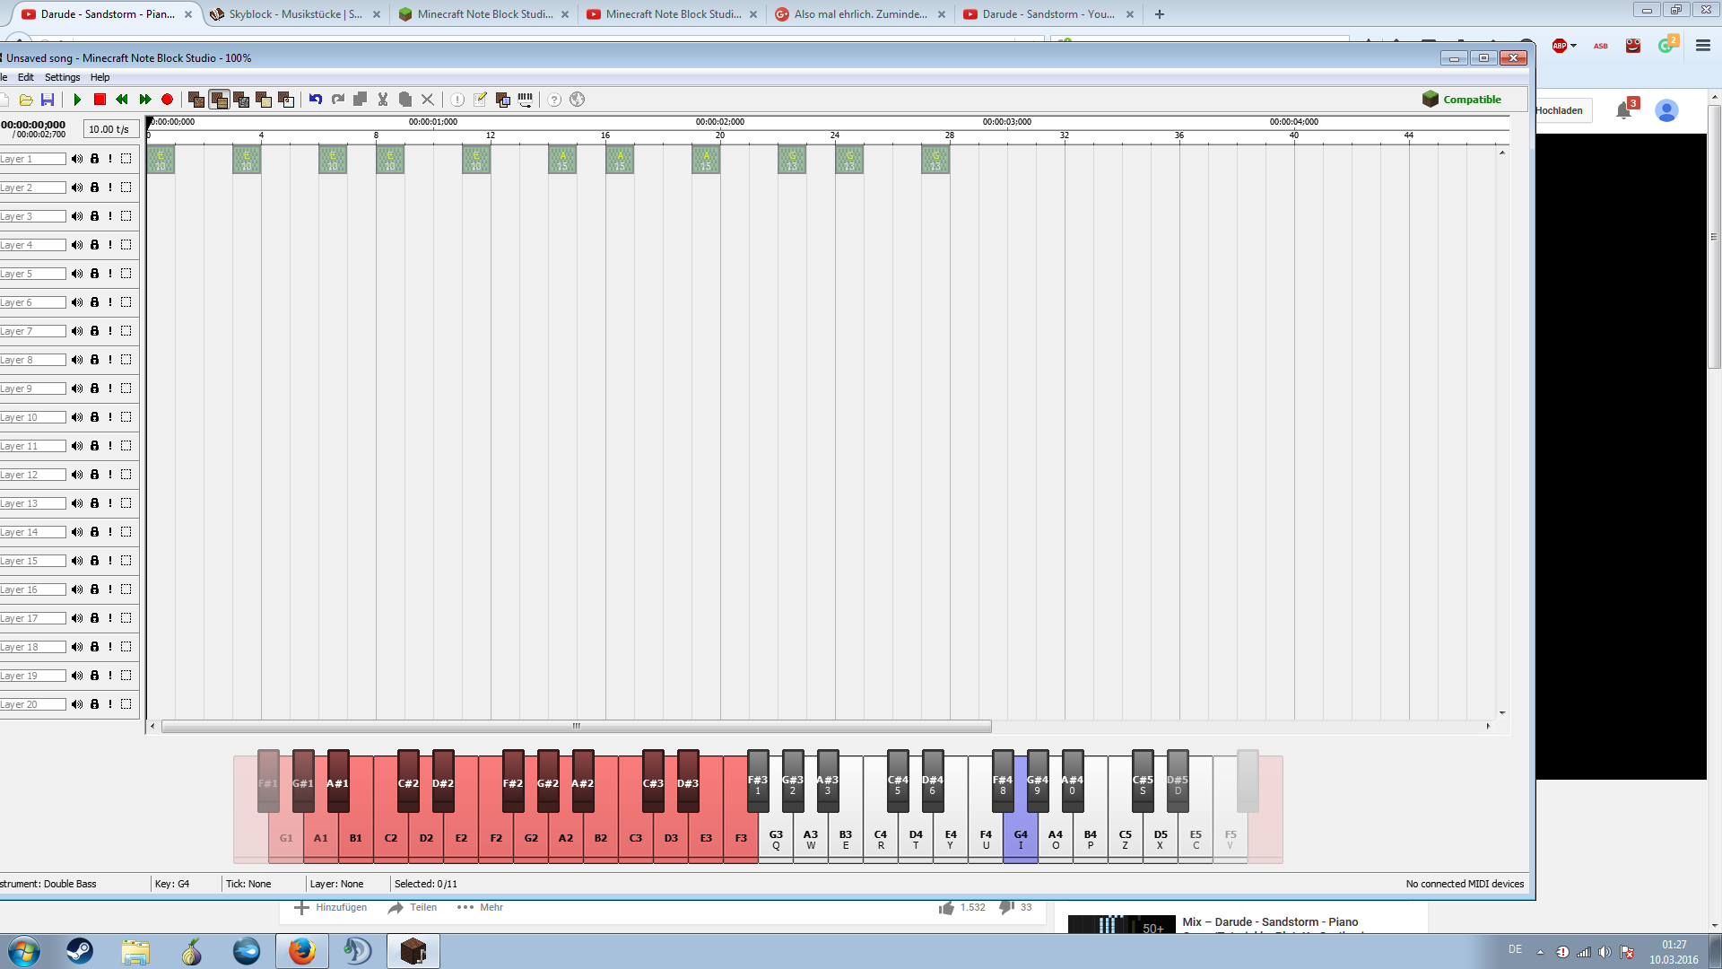This screenshot has height=969, width=1722.
Task: Switch to the 'Also mal ehrlich' browser tab
Action: pyautogui.click(x=859, y=14)
